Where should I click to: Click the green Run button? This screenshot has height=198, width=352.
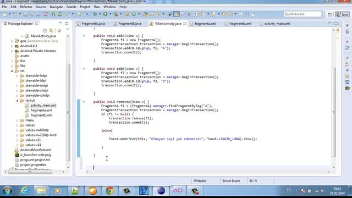click(x=105, y=14)
